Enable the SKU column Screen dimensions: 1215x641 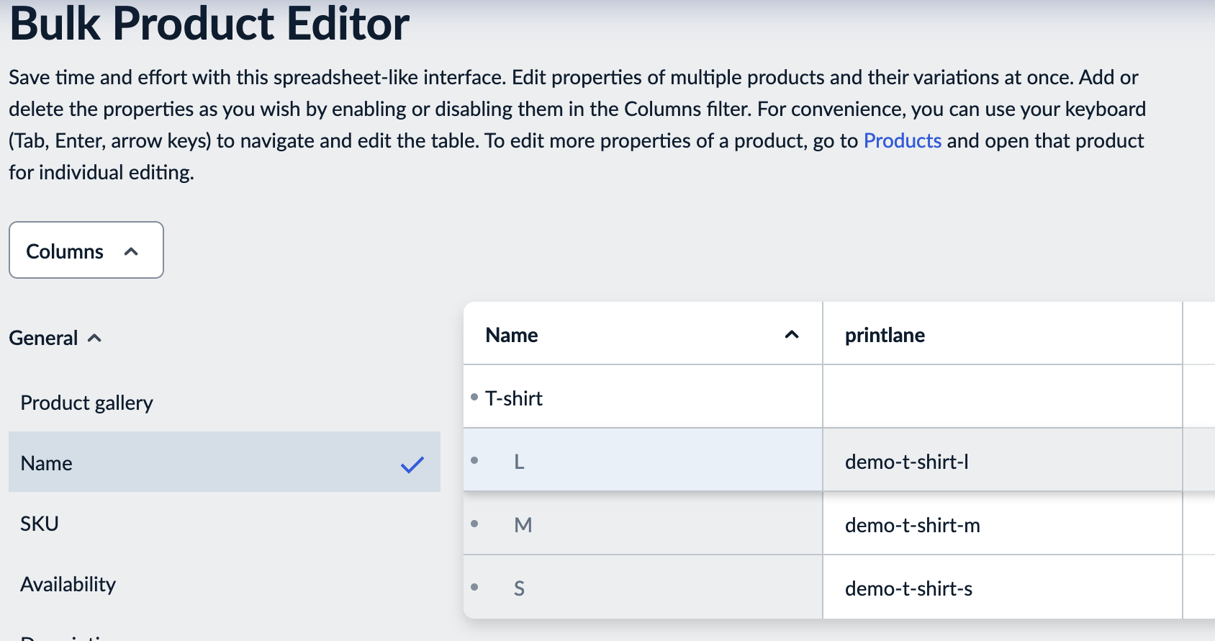(x=40, y=524)
